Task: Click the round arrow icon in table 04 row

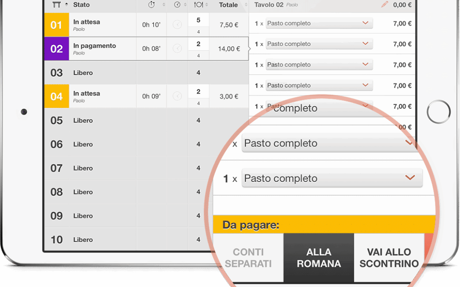Action: tap(177, 97)
